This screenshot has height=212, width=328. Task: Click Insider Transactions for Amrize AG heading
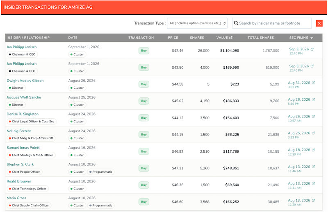click(x=48, y=7)
